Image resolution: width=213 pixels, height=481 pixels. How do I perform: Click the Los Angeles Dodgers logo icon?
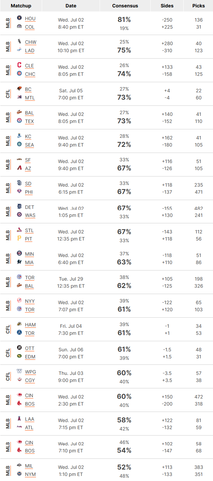[x=19, y=50]
